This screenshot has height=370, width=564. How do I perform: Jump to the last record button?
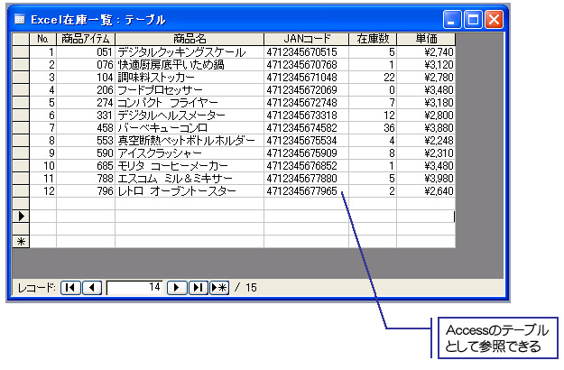click(198, 288)
